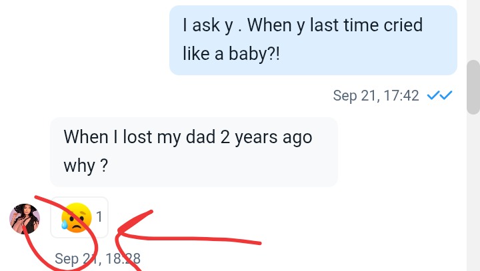Image resolution: width=480 pixels, height=271 pixels.
Task: Click the chat scrollbar thumb
Action: [x=473, y=87]
